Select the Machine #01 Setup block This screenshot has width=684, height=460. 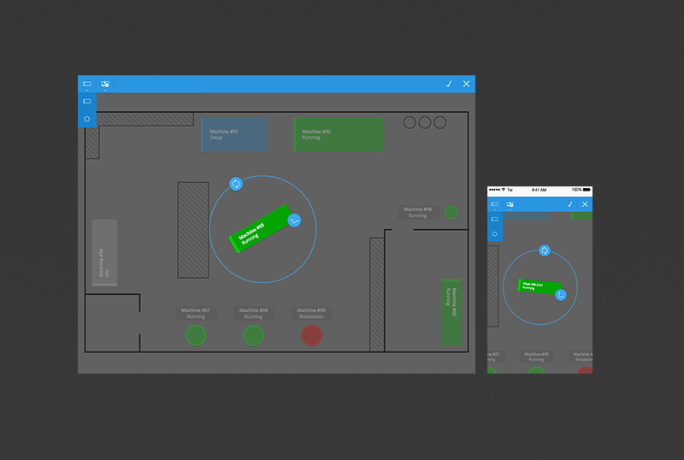click(234, 134)
